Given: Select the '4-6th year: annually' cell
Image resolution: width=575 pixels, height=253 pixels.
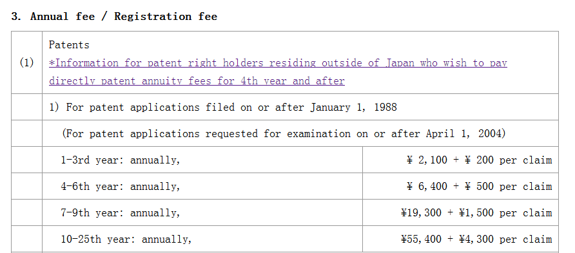Looking at the screenshot, I should point(202,186).
